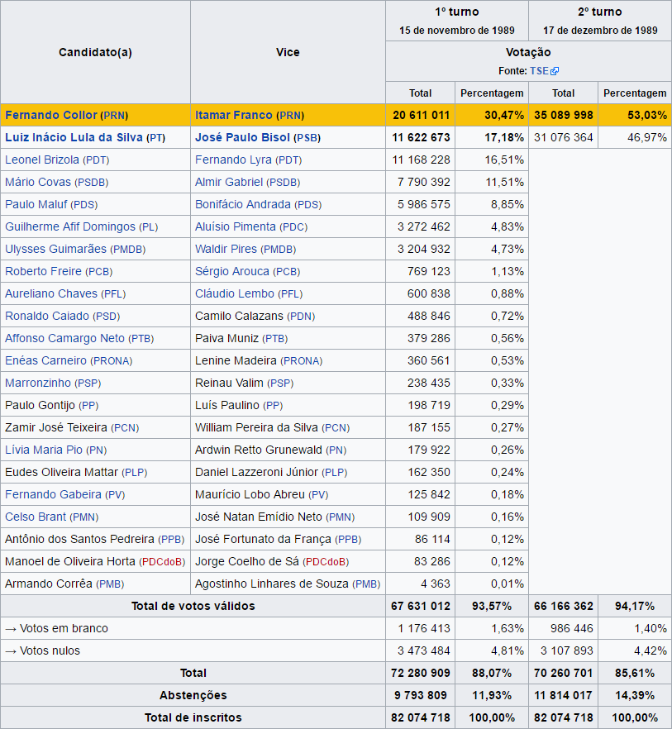Click the Enéas Carneiro link

pyautogui.click(x=45, y=360)
